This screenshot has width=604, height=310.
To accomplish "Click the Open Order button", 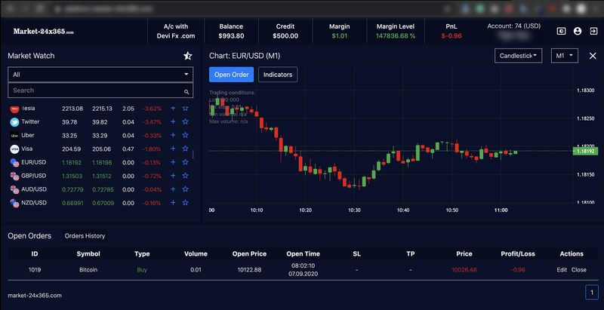I will [232, 75].
